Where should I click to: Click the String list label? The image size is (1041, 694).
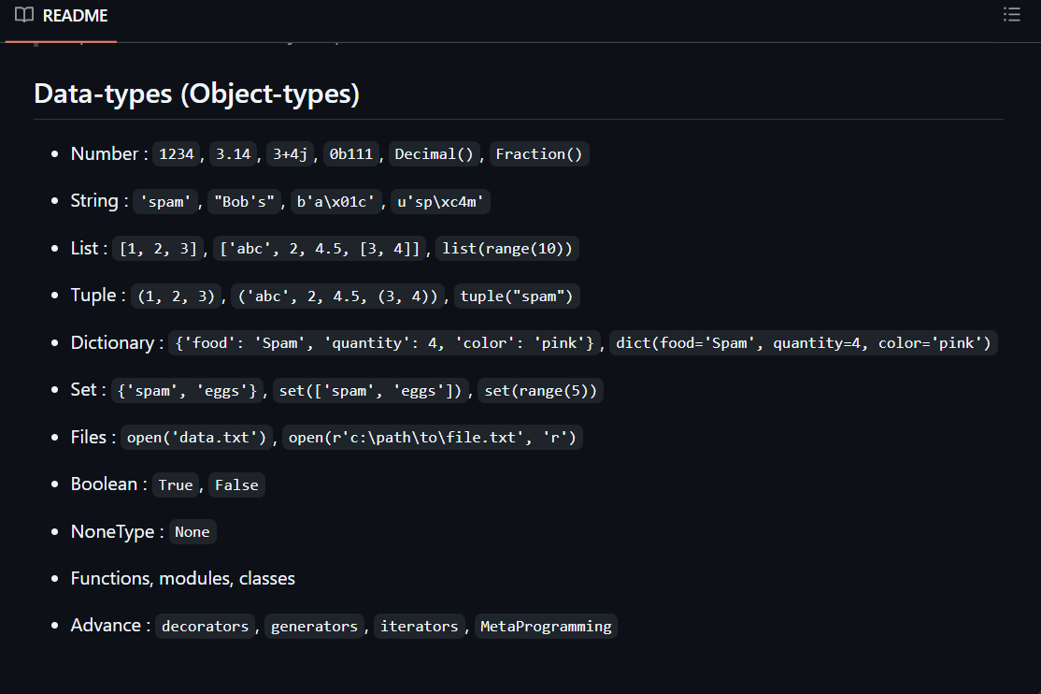(x=94, y=201)
